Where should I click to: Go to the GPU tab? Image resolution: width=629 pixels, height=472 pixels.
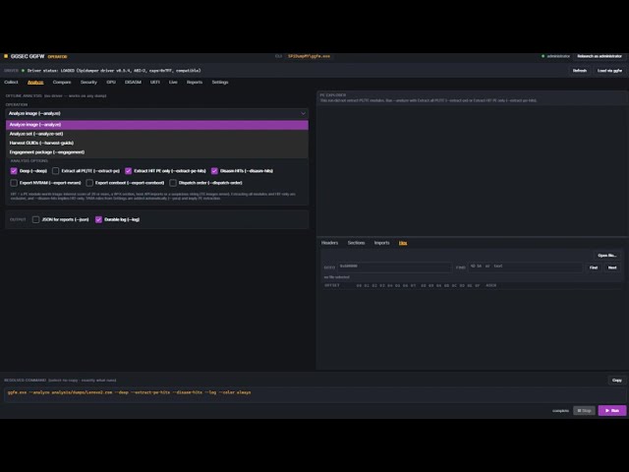111,82
